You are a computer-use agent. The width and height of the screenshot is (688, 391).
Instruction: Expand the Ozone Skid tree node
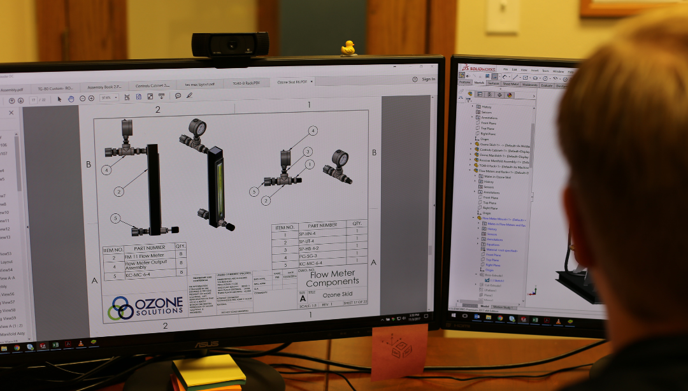[x=471, y=144]
